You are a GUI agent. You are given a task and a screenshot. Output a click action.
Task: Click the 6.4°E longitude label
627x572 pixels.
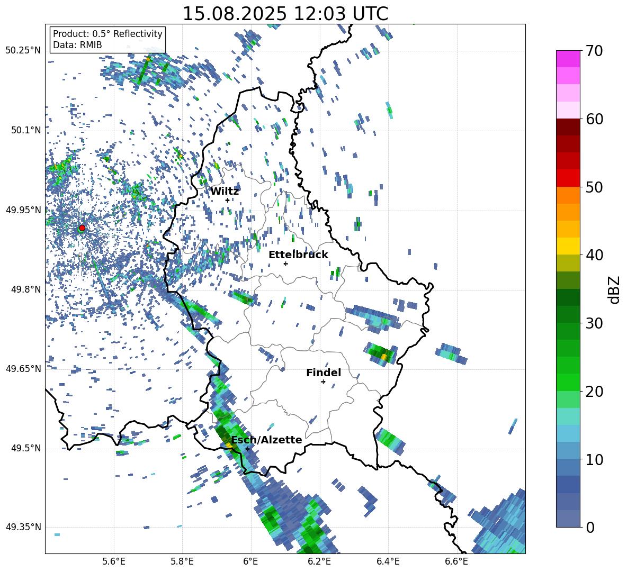pyautogui.click(x=388, y=561)
